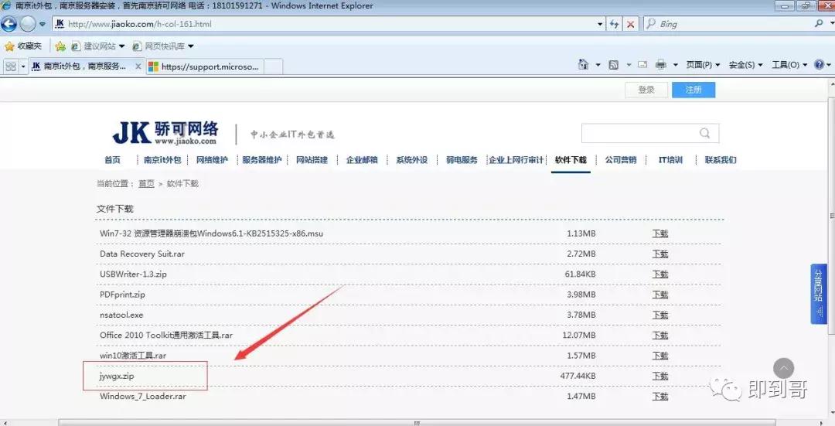Click the jywgx.zip file name
Viewport: 835px width, 426px height.
(x=117, y=376)
